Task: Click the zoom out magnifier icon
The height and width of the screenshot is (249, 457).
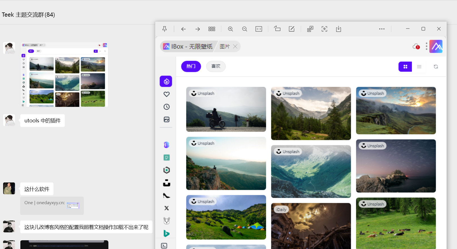Action: tap(244, 29)
